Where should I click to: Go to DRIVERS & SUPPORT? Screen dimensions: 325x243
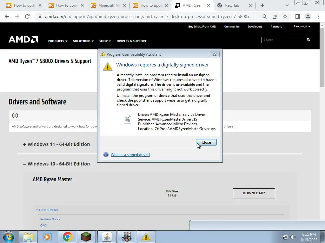(131, 41)
